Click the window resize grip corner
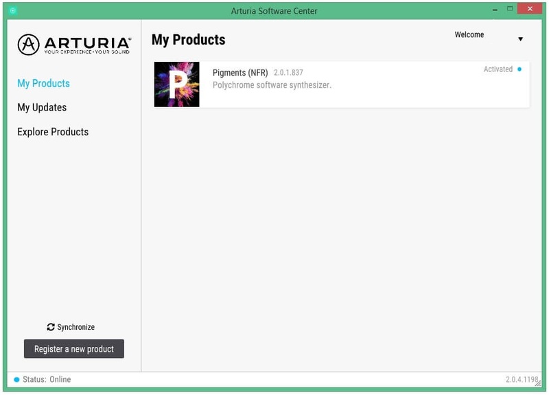 click(538, 383)
